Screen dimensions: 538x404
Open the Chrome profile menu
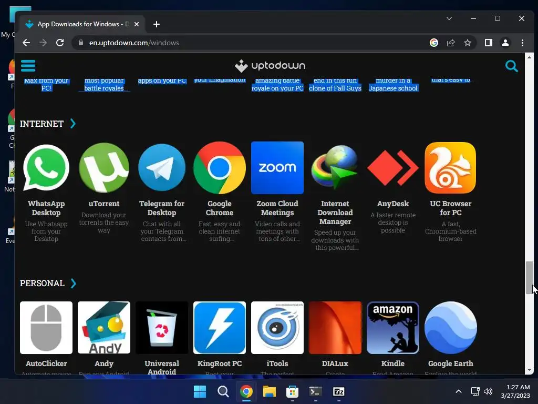pyautogui.click(x=505, y=43)
